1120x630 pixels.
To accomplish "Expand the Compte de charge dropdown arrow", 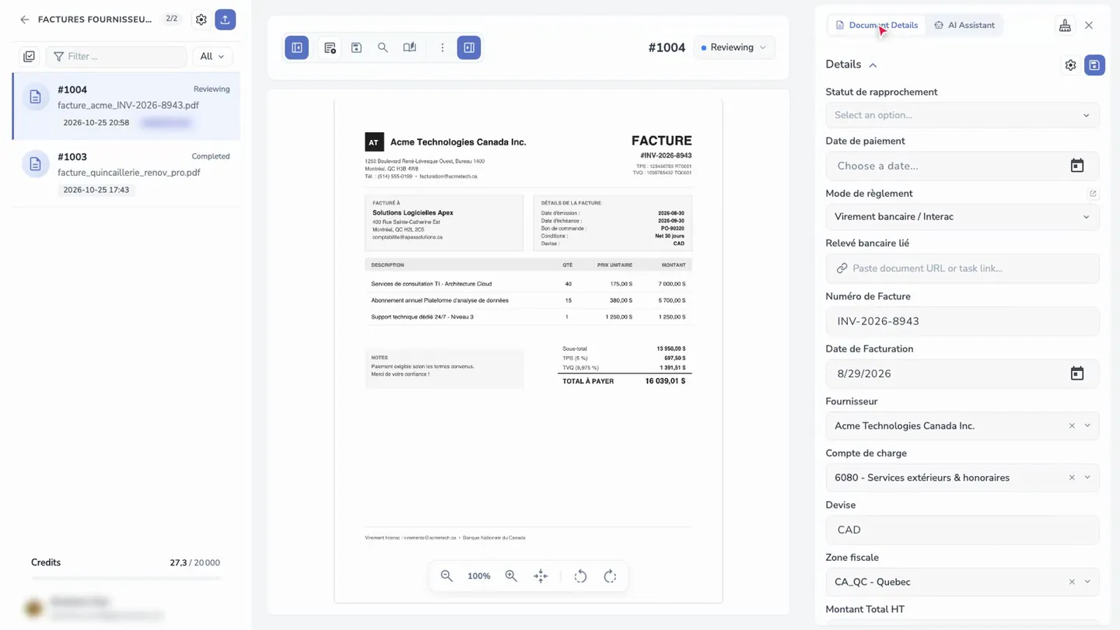I will pos(1087,478).
